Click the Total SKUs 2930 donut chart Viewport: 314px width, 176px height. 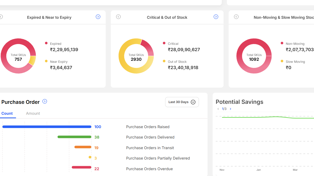[136, 56]
